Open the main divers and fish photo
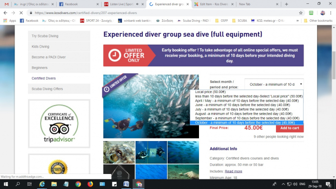Image resolution: width=336 pixels, height=189 pixels. tap(151, 107)
